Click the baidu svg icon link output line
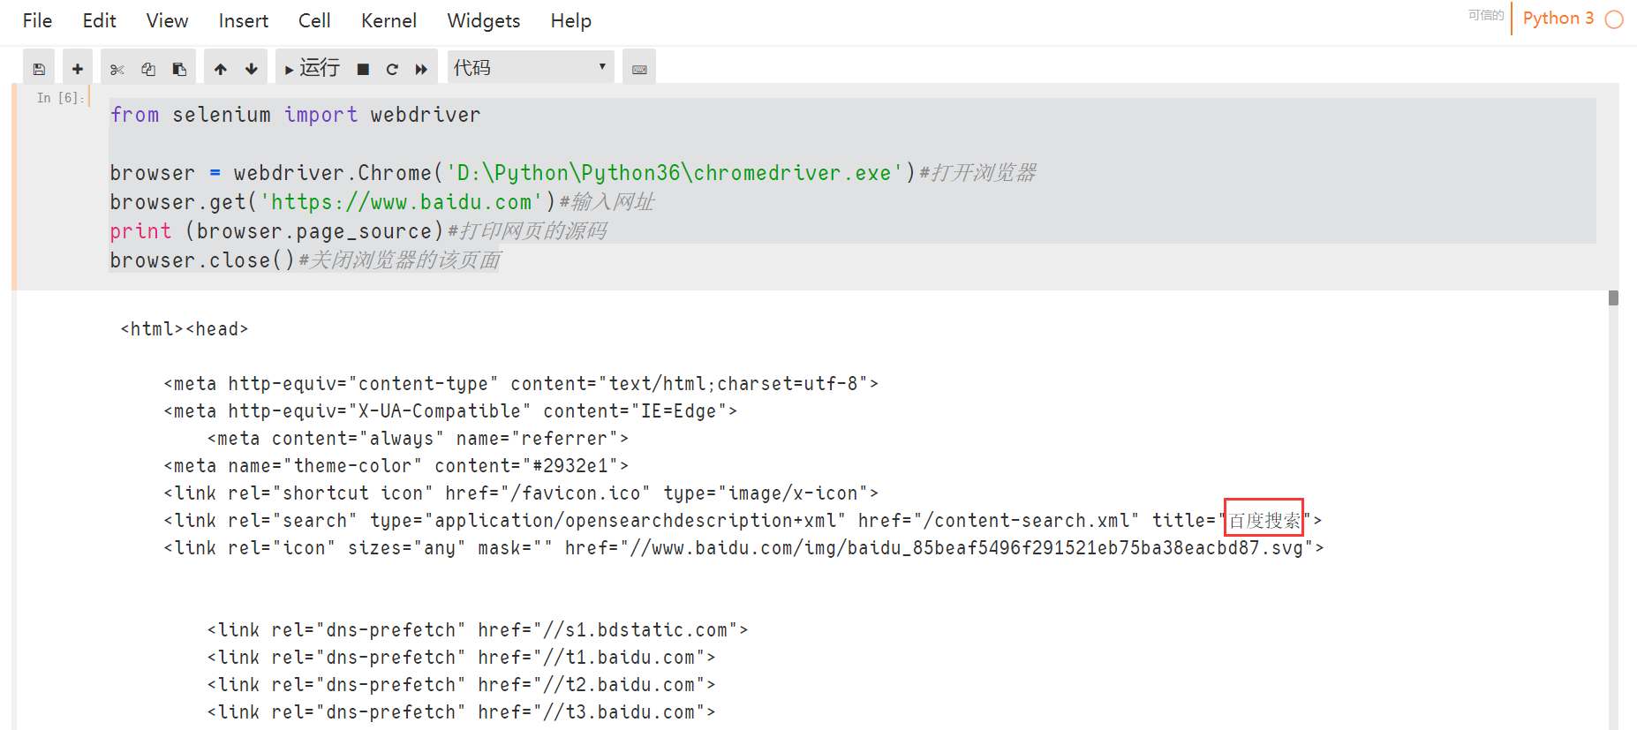 (x=743, y=548)
